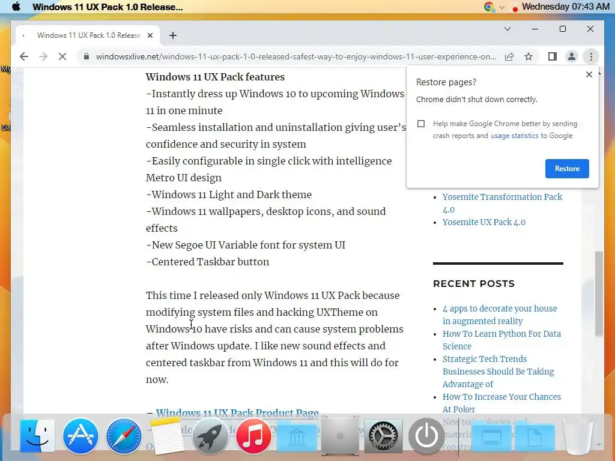Stop loading the page with the X button
The image size is (615, 461).
pos(62,56)
